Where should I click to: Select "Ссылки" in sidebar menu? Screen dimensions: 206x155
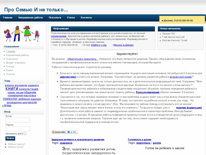point(10,74)
